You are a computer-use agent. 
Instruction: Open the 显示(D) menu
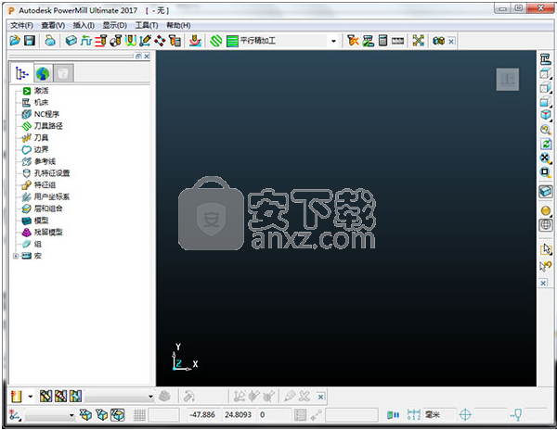(x=115, y=26)
